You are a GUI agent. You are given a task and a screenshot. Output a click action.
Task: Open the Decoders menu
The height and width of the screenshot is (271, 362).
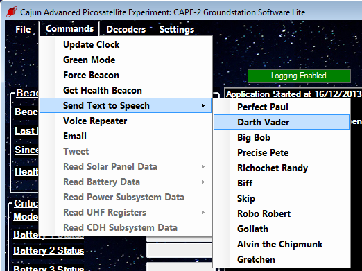(x=126, y=29)
